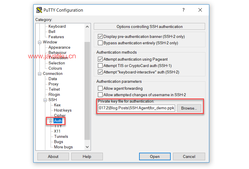Select the Selection category

pyautogui.click(x=56, y=63)
